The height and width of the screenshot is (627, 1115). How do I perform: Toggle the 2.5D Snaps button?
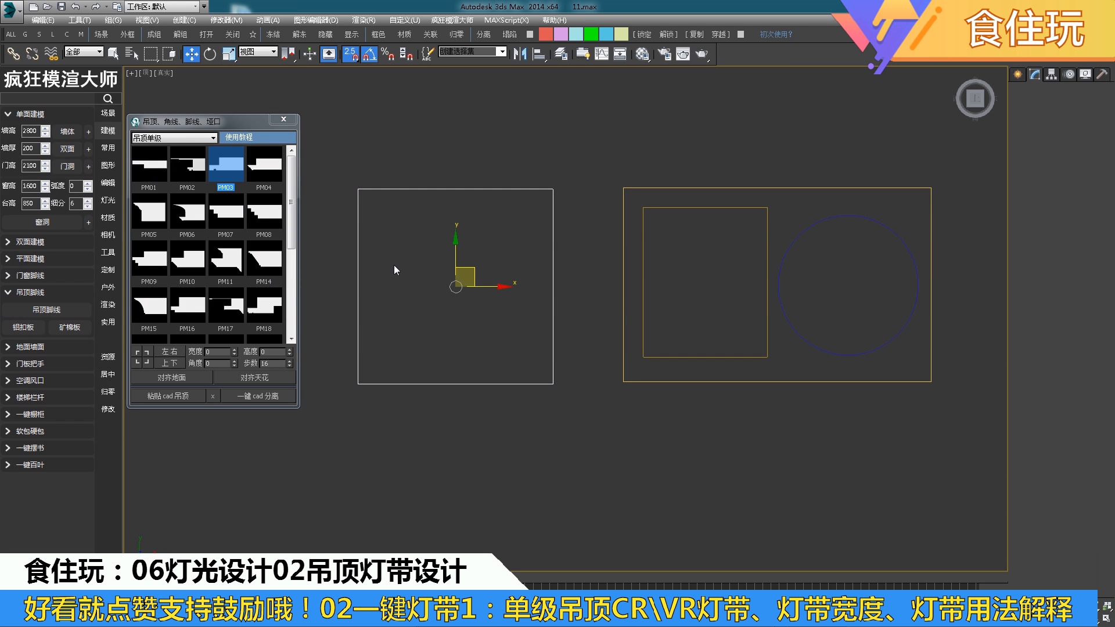pos(350,54)
